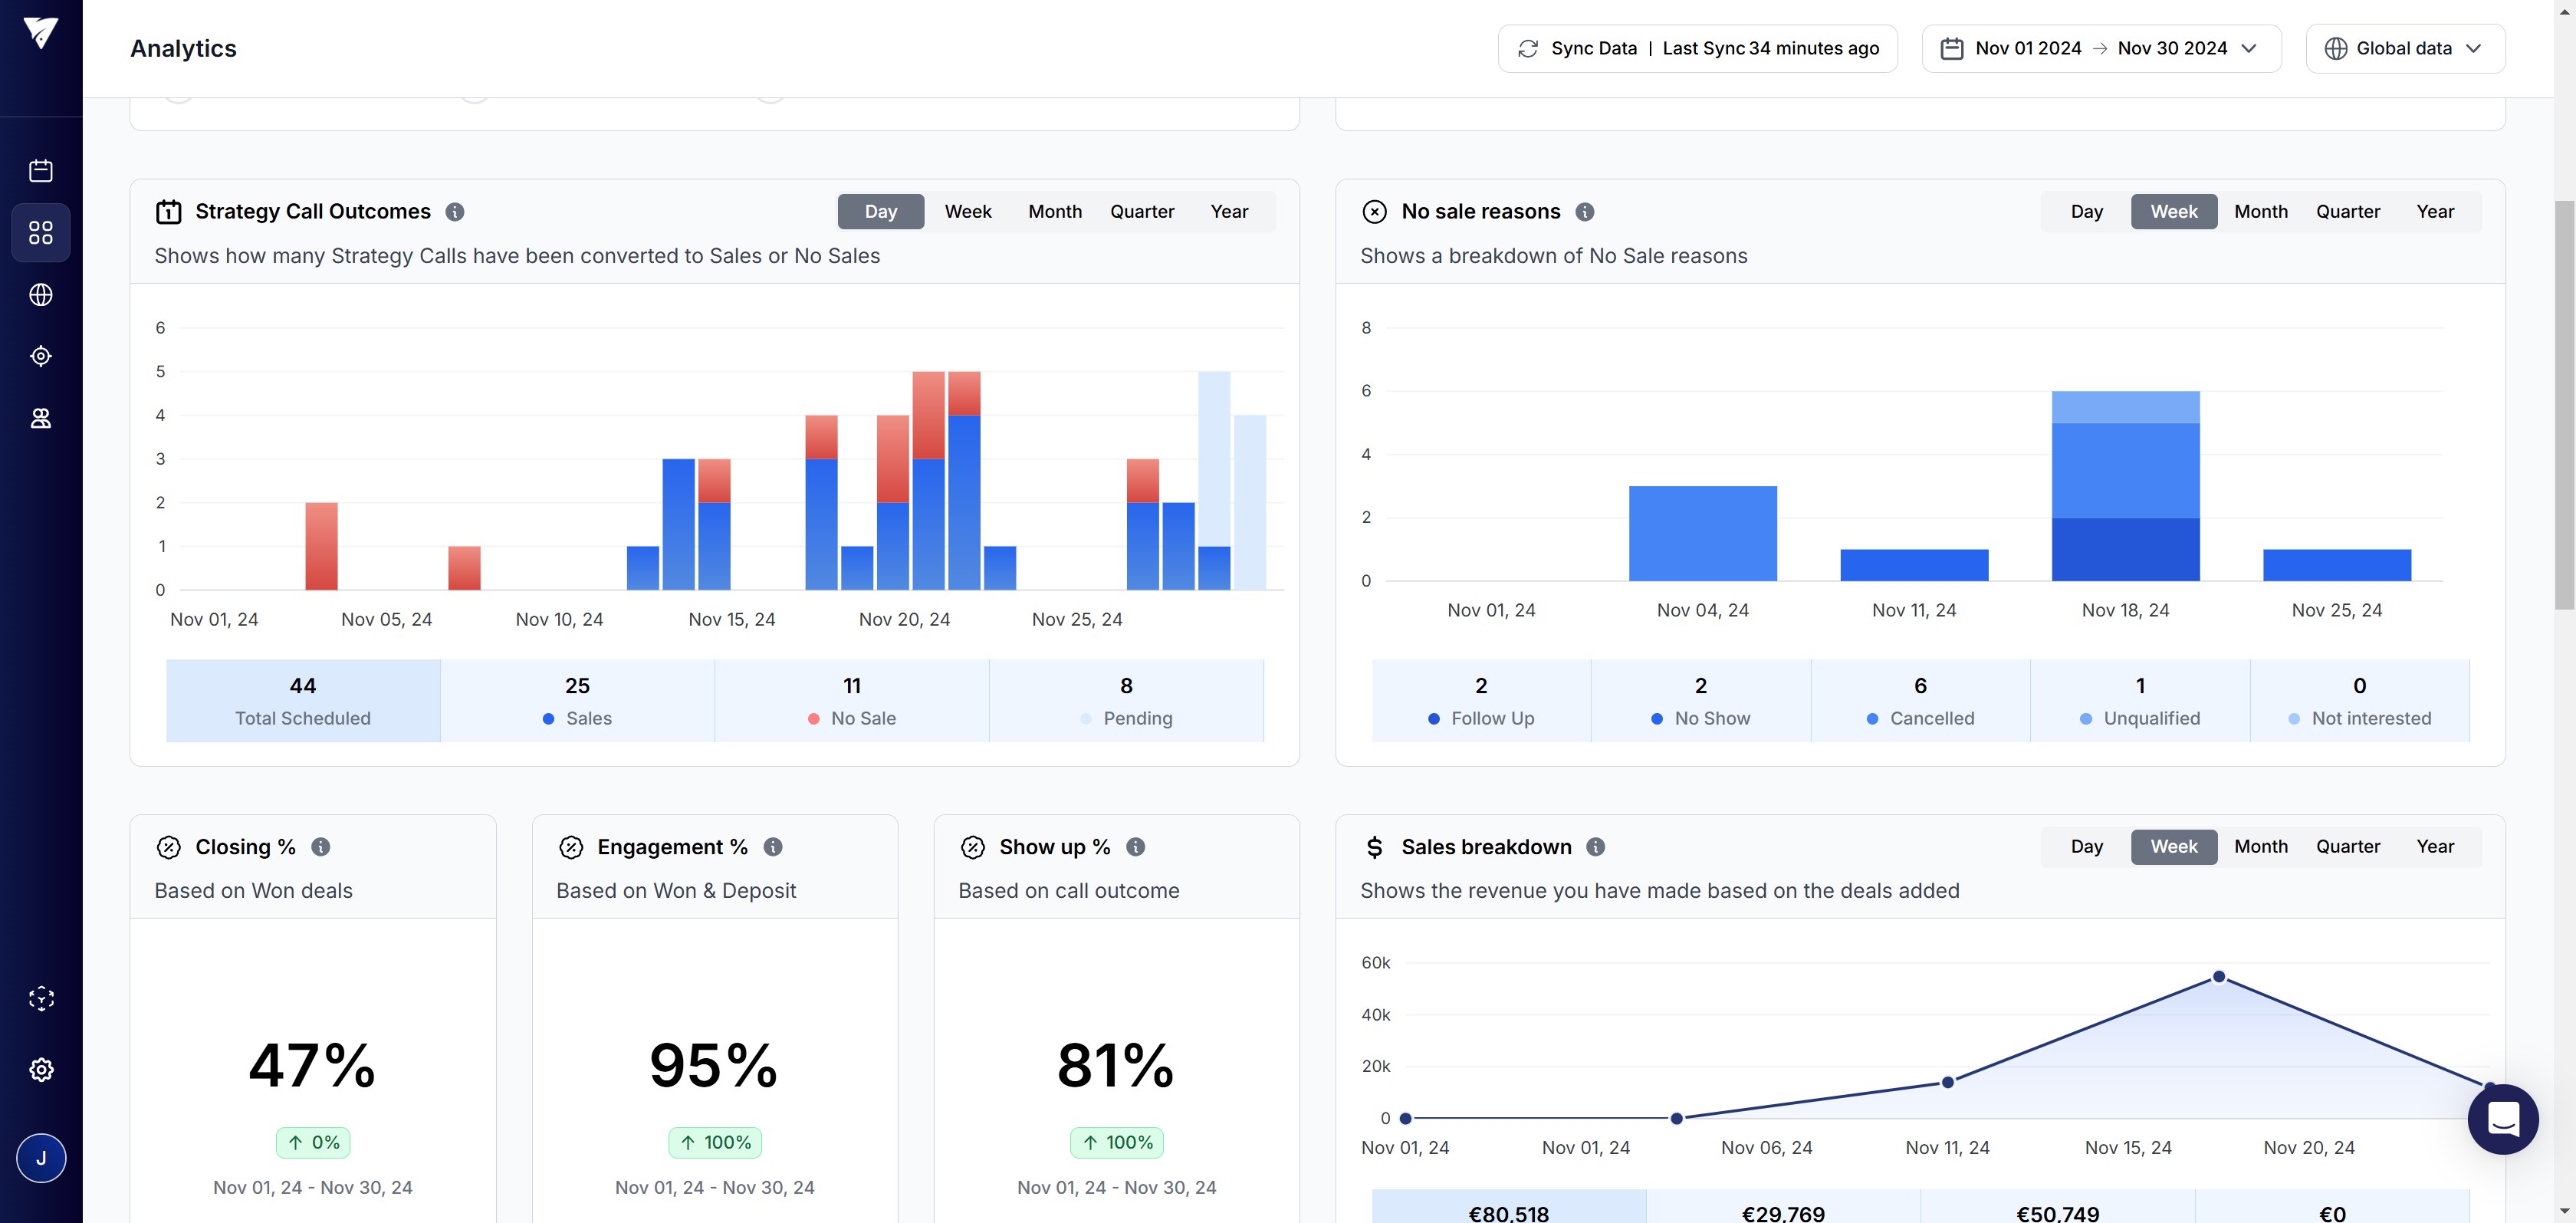
Task: Open the date range dropdown
Action: (x=2101, y=49)
